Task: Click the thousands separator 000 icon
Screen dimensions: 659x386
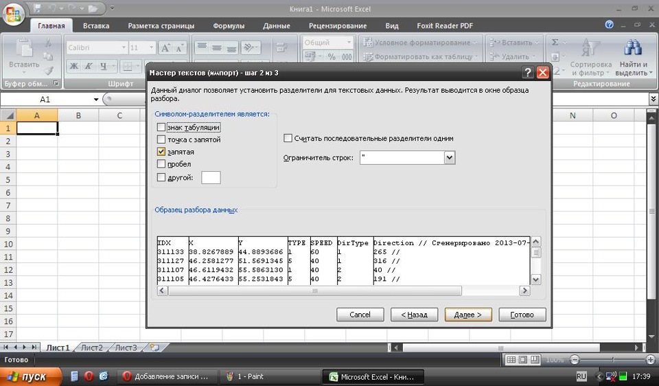Action: (x=347, y=56)
